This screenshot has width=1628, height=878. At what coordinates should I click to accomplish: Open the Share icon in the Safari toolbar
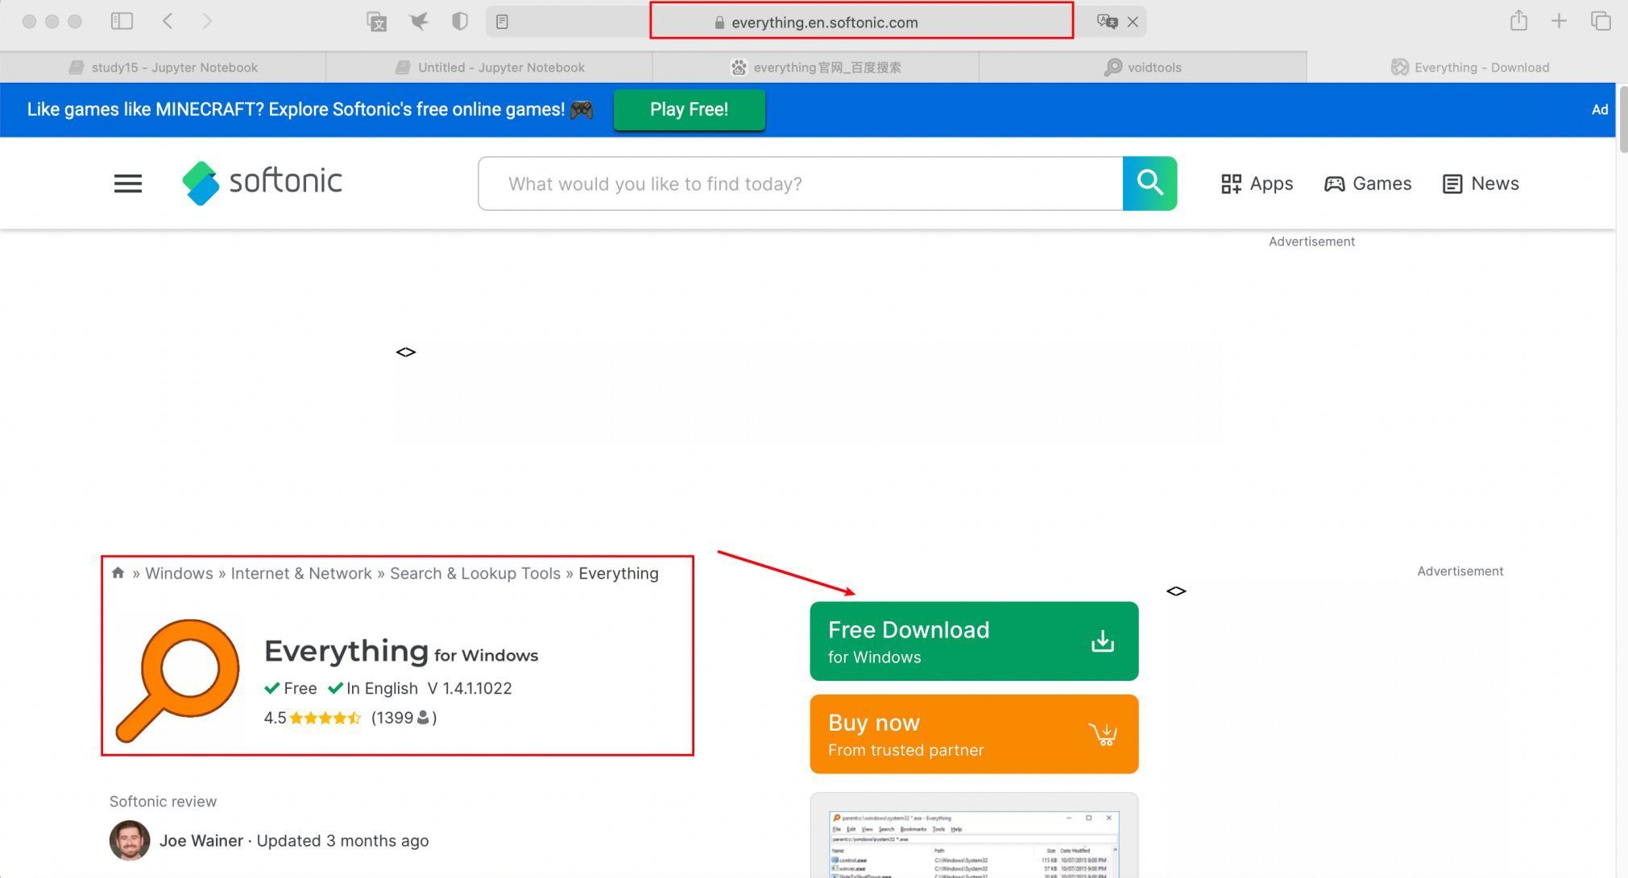(1518, 21)
